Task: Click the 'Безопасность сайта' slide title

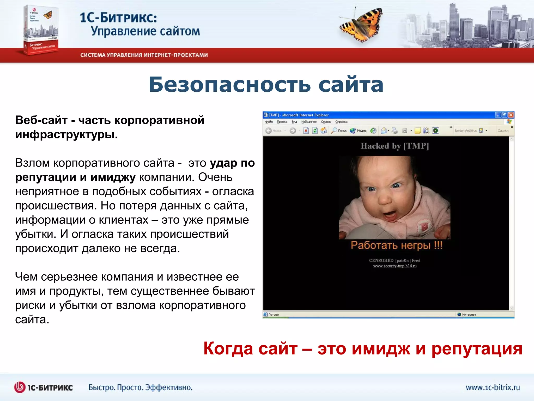Action: tap(266, 85)
